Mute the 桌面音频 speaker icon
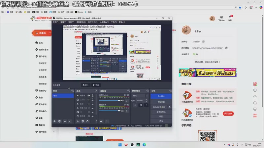Screen dimensions: 264x148 pyautogui.click(x=122, y=111)
